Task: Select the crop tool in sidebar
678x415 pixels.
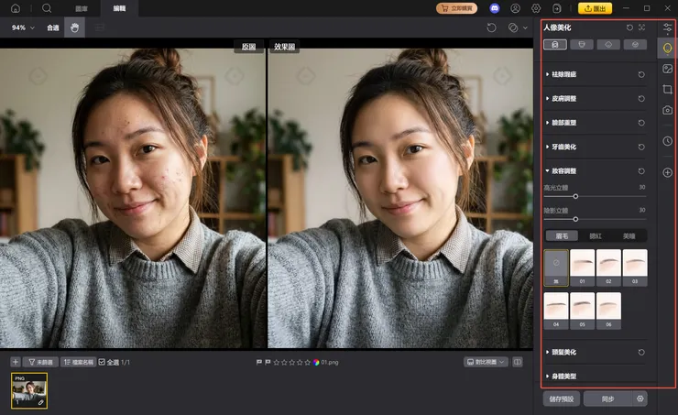Action: [x=668, y=90]
